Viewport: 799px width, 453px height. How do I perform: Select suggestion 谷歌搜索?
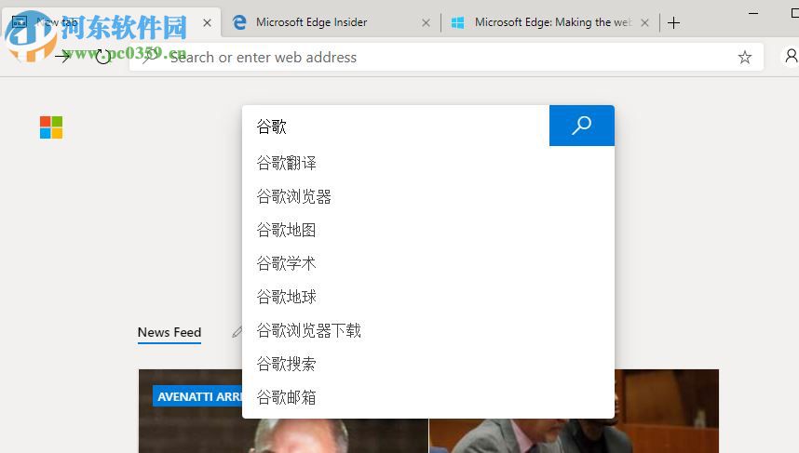[x=428, y=364]
